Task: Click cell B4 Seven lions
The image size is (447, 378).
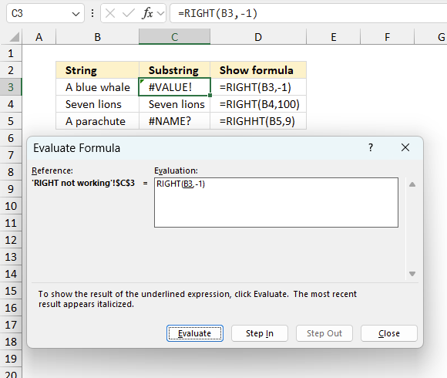Action: (x=98, y=104)
